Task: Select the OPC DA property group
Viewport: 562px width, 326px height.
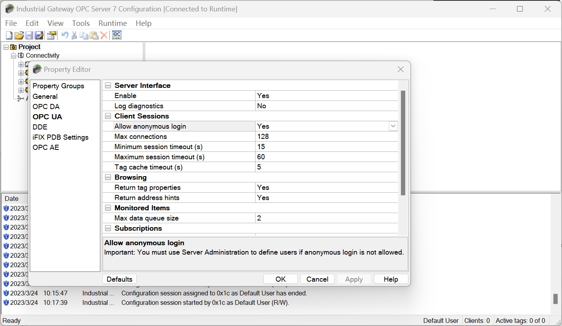Action: [x=46, y=107]
